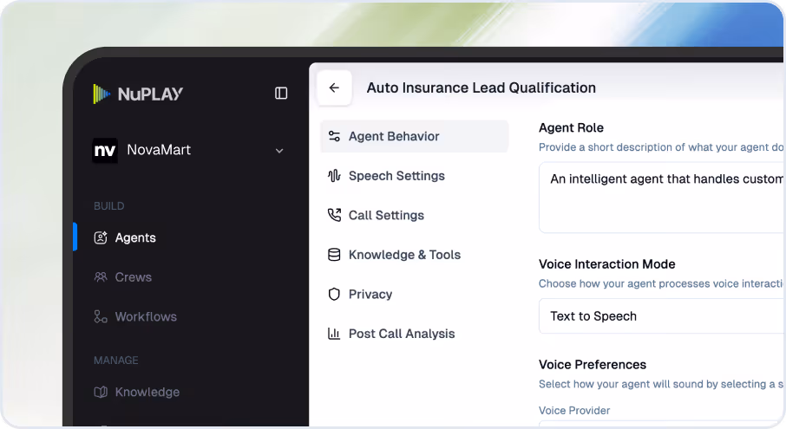The height and width of the screenshot is (429, 786).
Task: Click the Knowledge book icon in sidebar
Action: (x=101, y=392)
